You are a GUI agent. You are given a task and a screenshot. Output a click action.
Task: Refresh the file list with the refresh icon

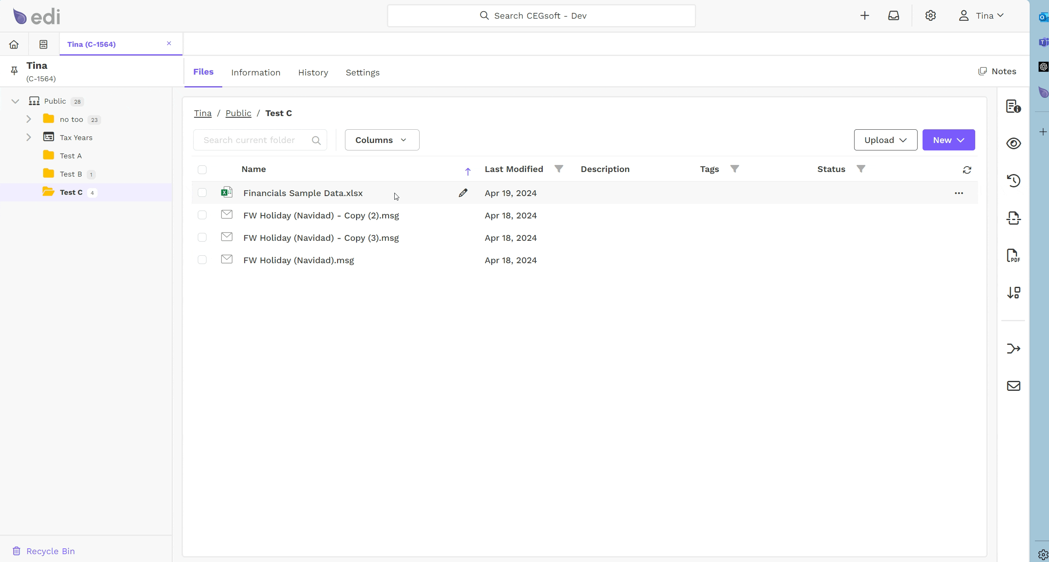click(x=967, y=170)
